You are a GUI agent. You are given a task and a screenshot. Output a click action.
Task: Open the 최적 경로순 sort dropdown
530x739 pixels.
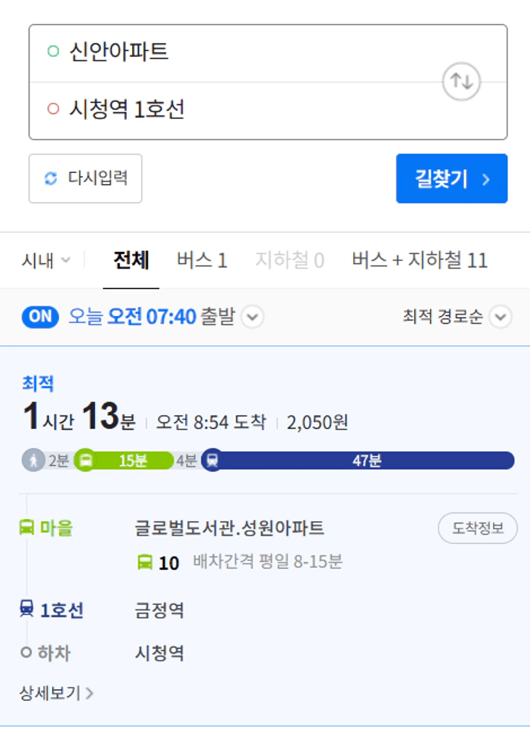click(x=457, y=317)
